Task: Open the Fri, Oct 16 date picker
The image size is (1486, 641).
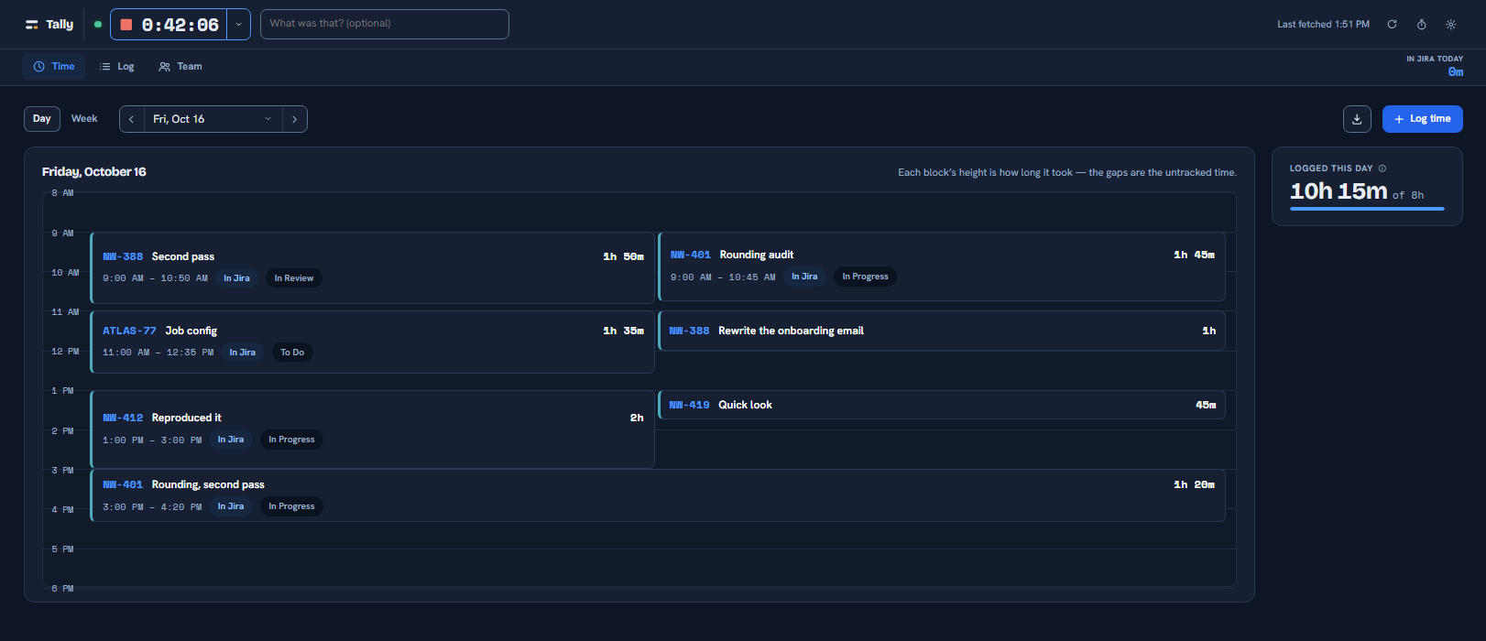Action: 213,119
